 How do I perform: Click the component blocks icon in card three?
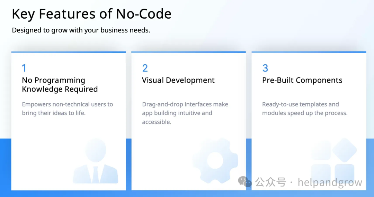tap(334, 161)
